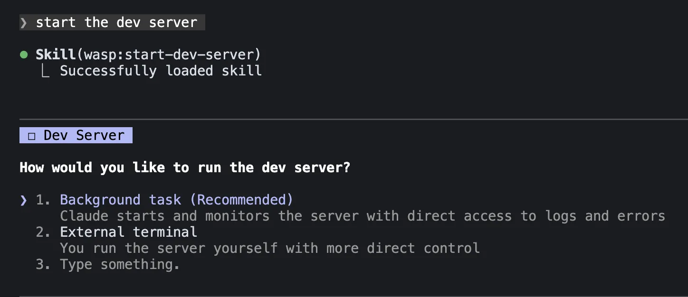Expand the Dev Server section header
The height and width of the screenshot is (297, 688).
76,135
